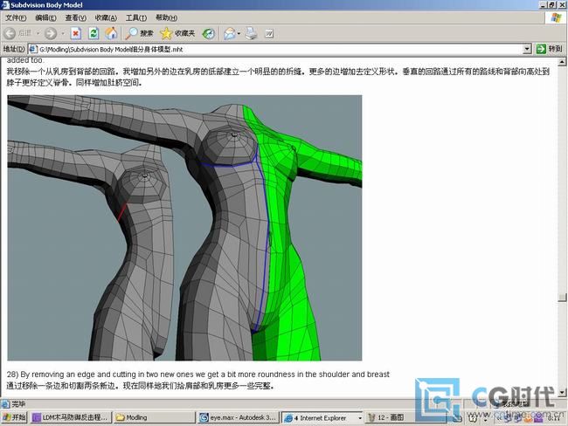
Task: Click the IE page icon in title bar
Action: (x=5, y=5)
